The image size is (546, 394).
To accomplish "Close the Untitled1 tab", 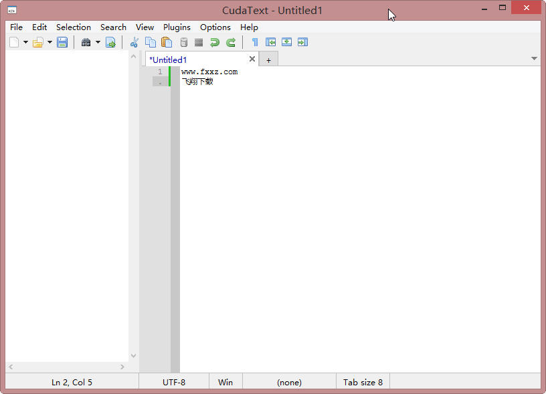I will coord(252,60).
